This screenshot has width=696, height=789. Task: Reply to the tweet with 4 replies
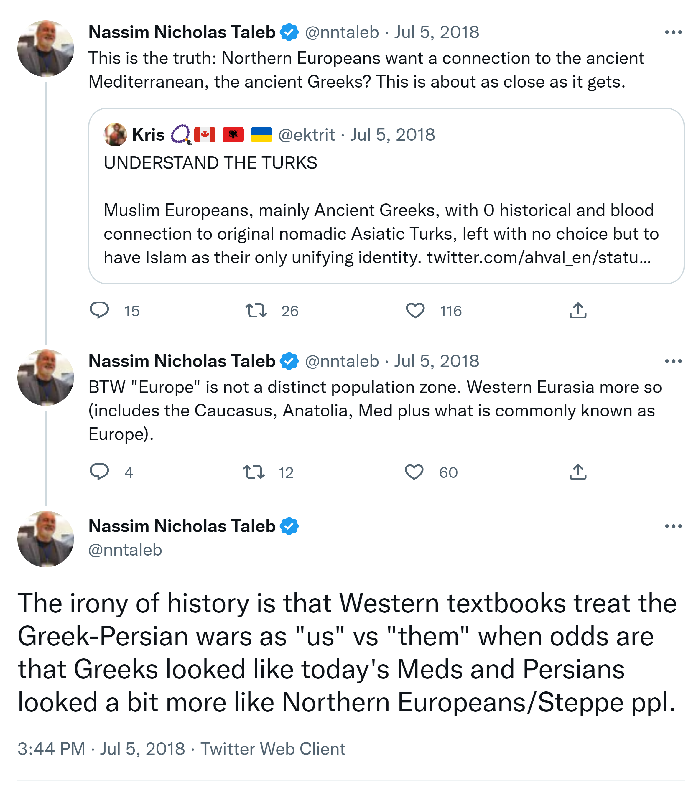coord(99,472)
